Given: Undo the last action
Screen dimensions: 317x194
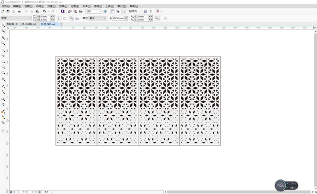Looking at the screenshot, I should click(44, 11).
